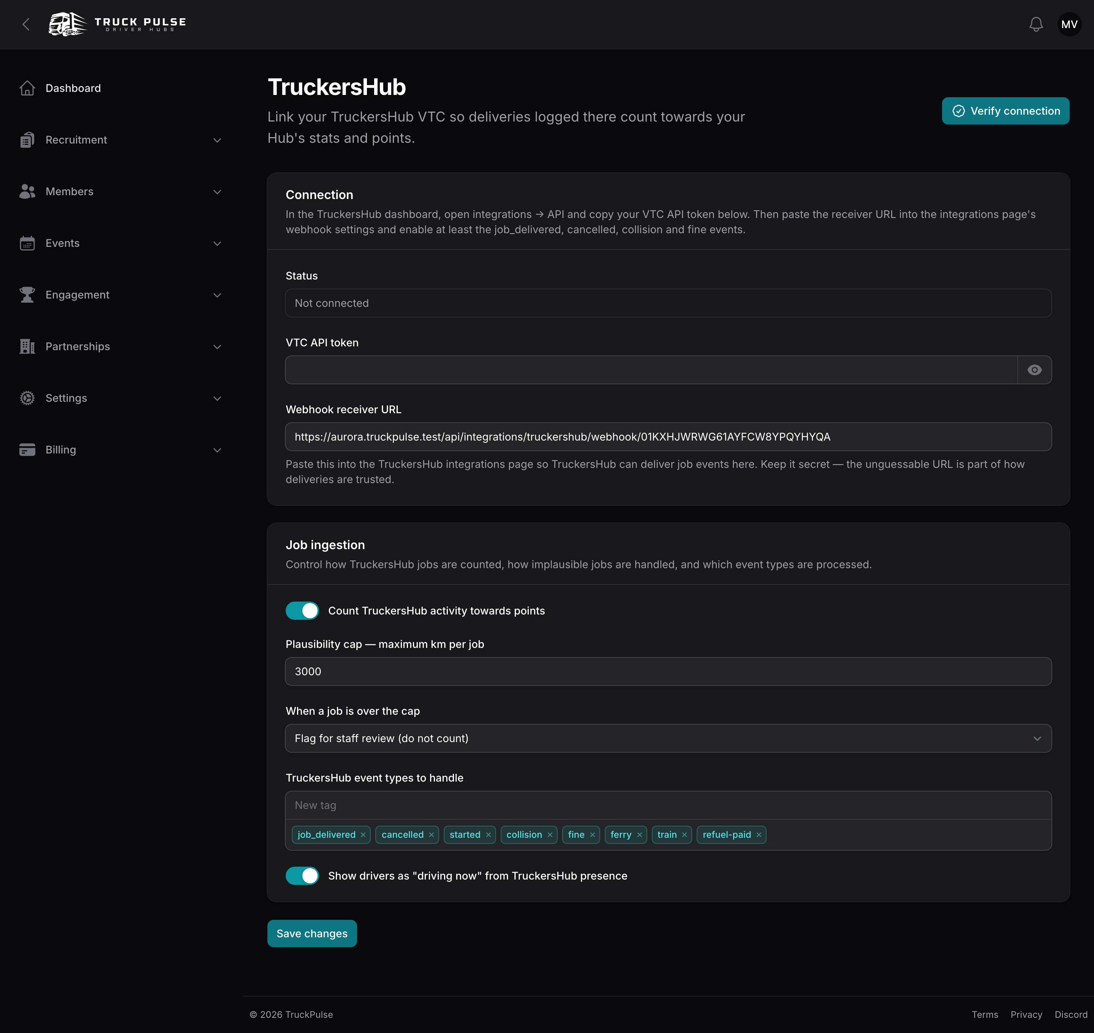Go to Dashboard
This screenshot has width=1094, height=1033.
pyautogui.click(x=73, y=88)
